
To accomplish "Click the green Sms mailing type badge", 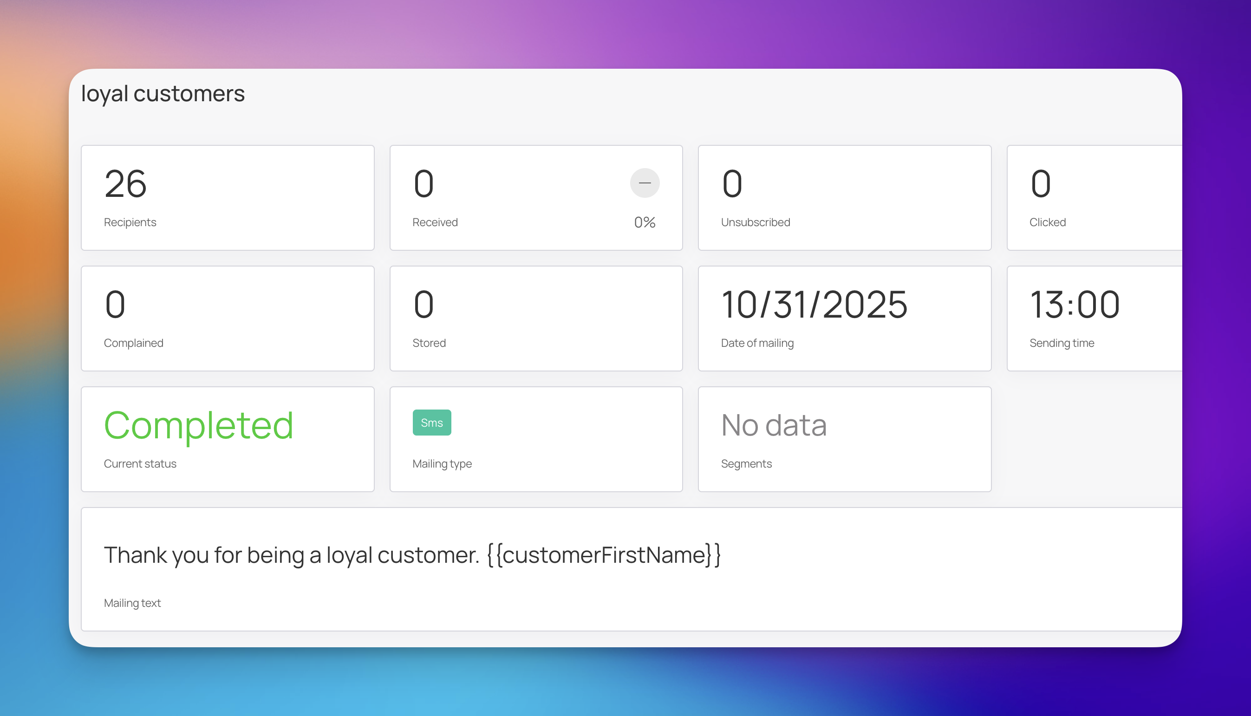I will pos(431,423).
